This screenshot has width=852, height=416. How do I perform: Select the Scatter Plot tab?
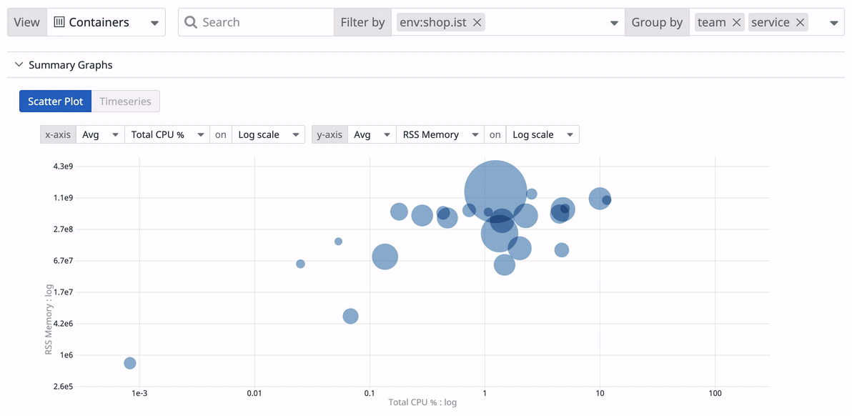55,101
